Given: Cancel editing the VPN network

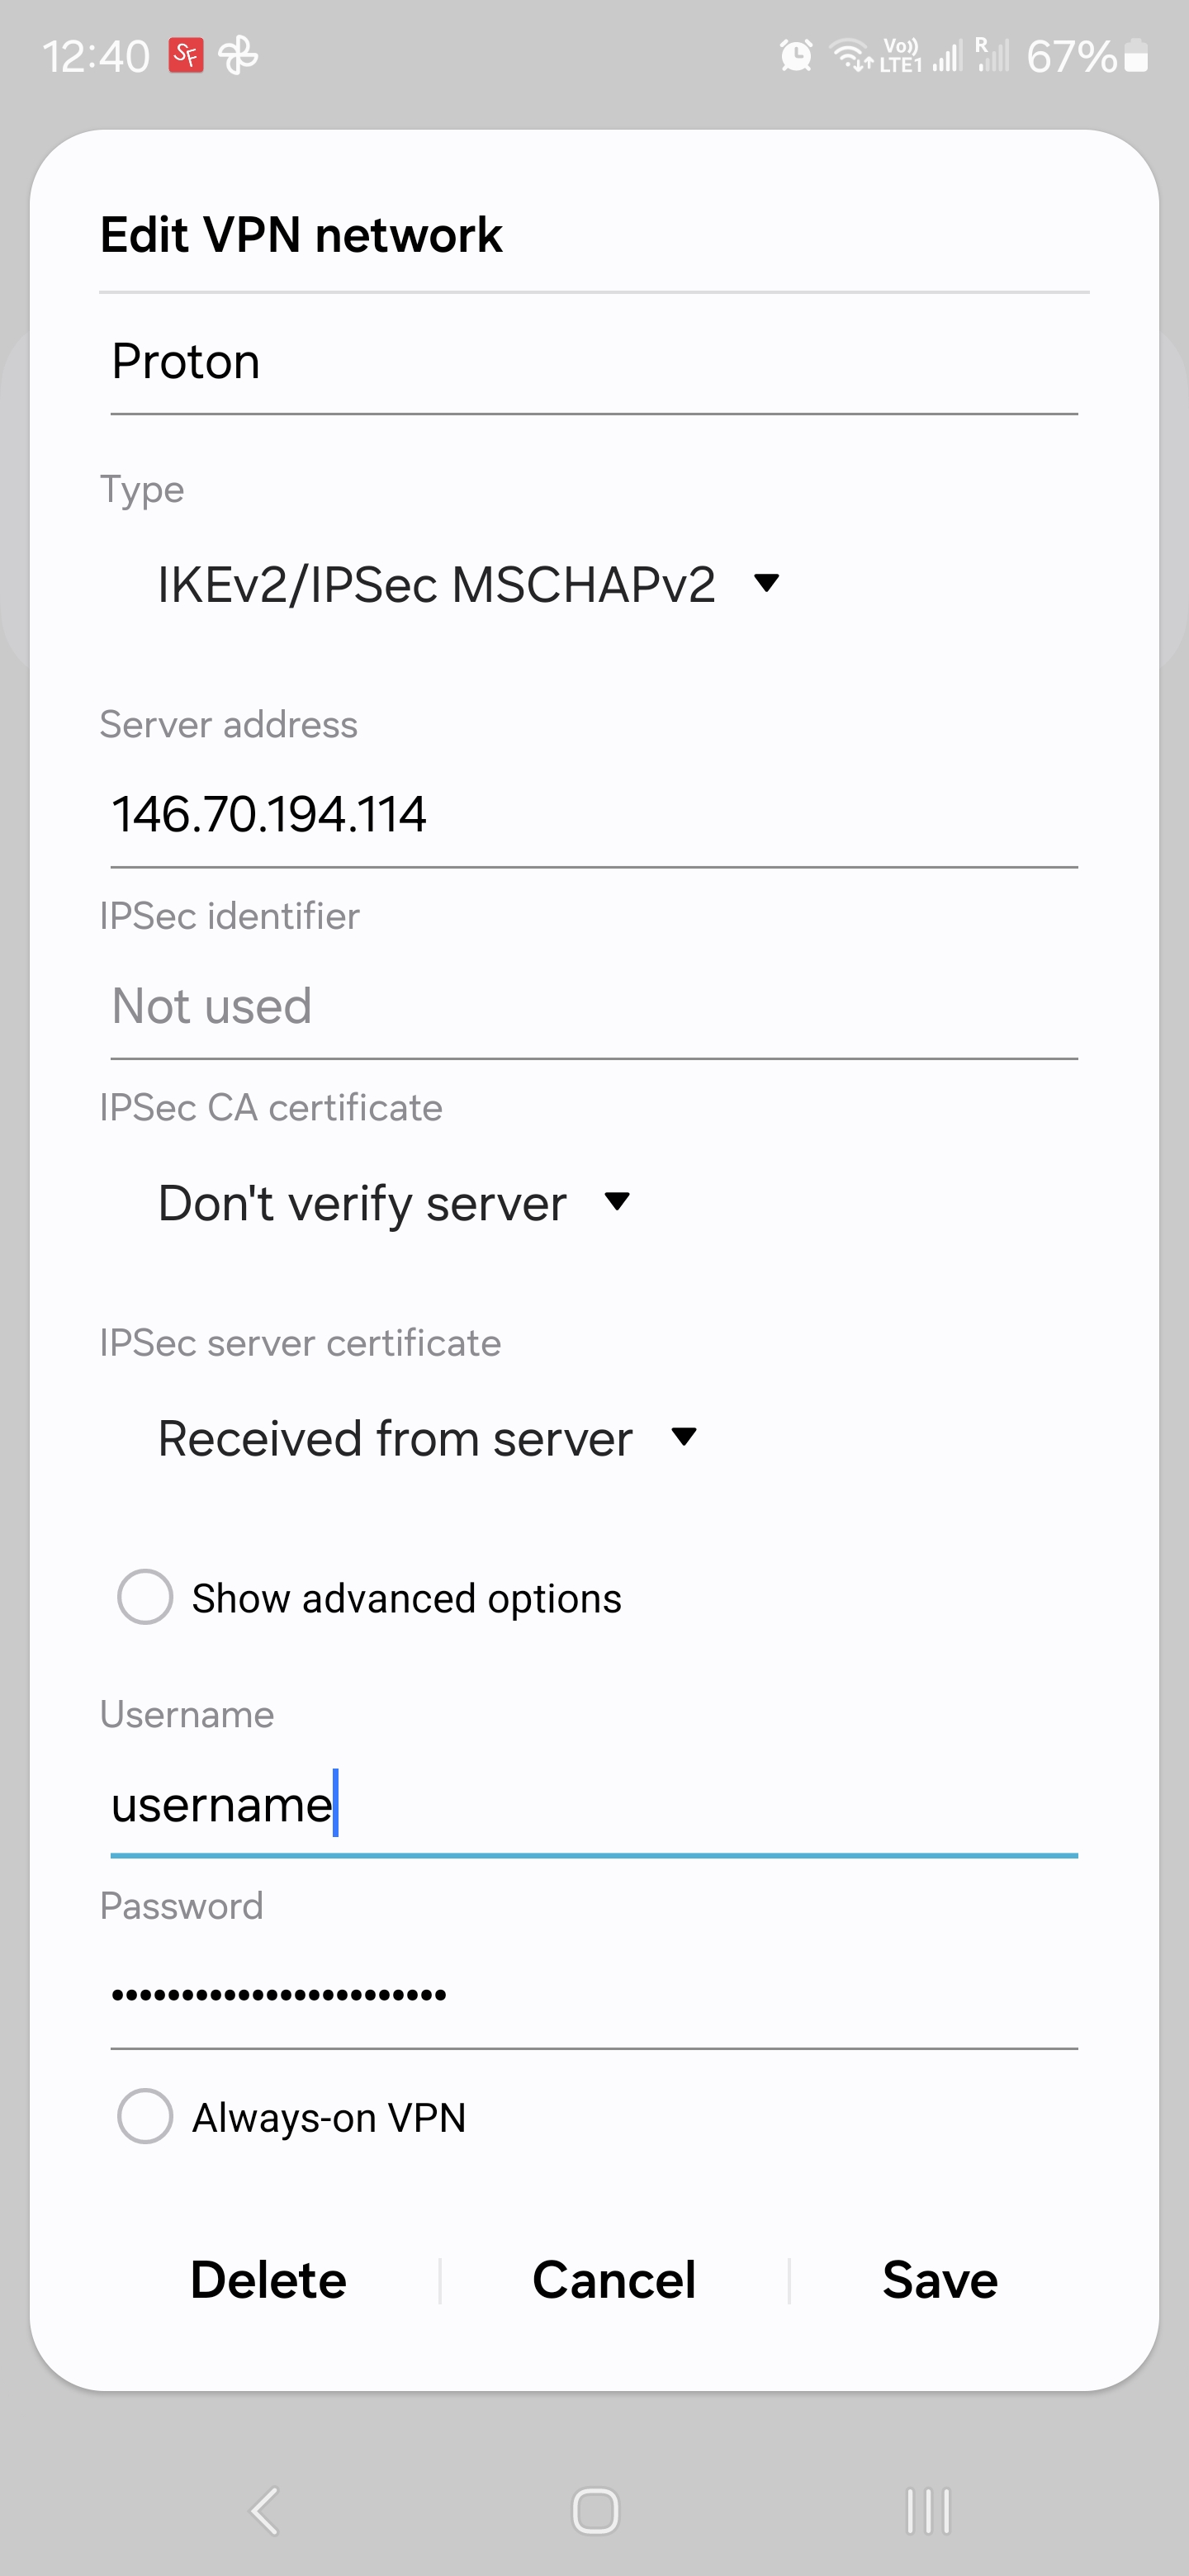Looking at the screenshot, I should (614, 2280).
